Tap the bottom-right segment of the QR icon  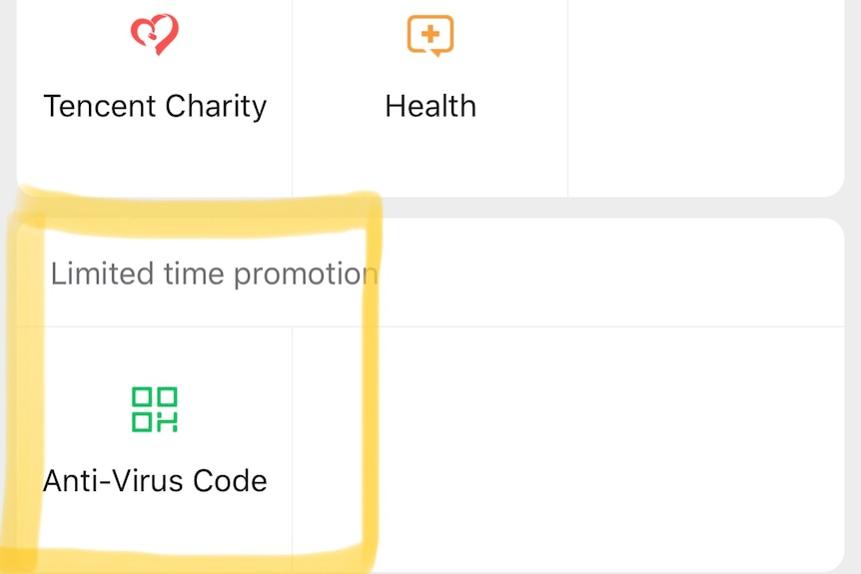167,422
